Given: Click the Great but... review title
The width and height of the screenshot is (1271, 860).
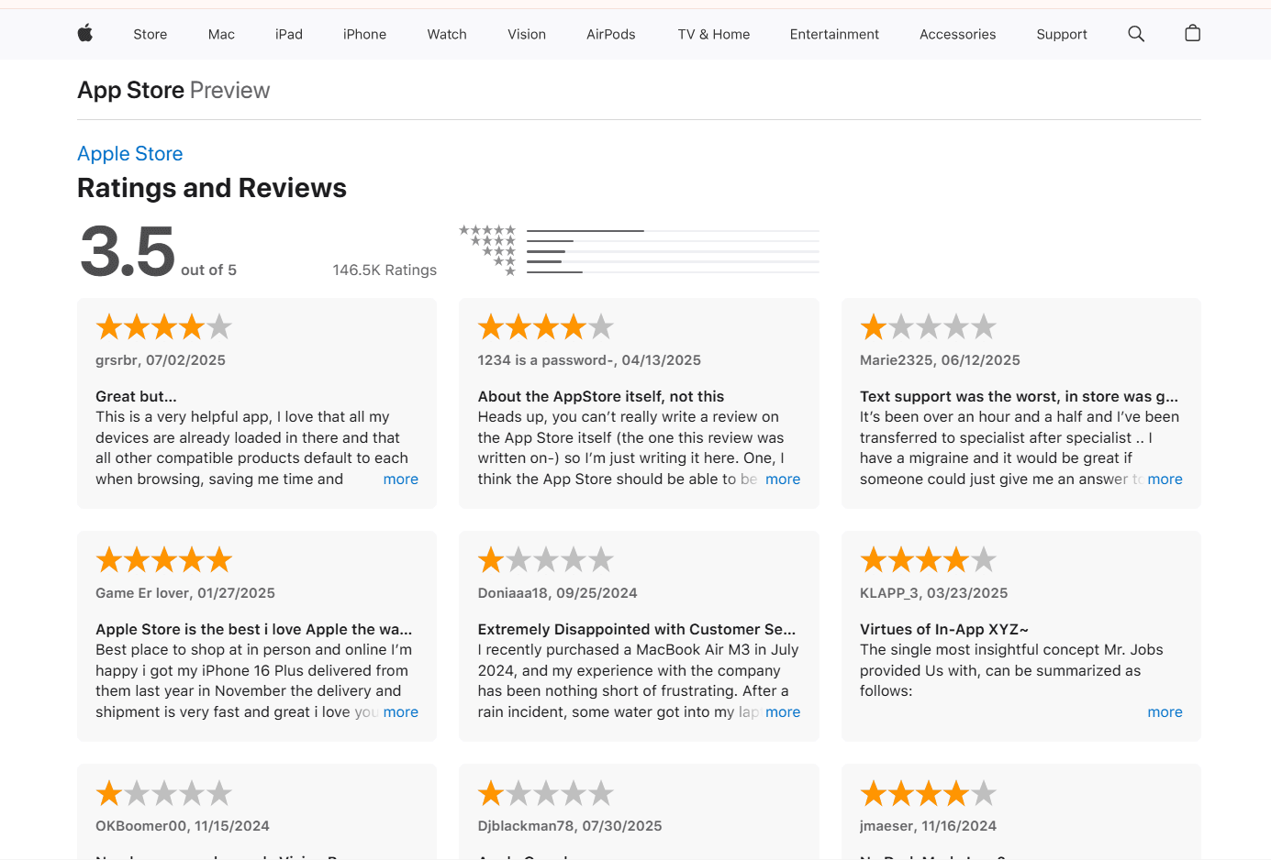Looking at the screenshot, I should point(136,396).
